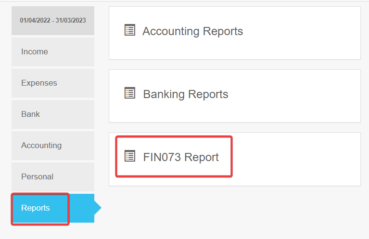Viewport: 369px width, 239px height.
Task: Select the highlighted Reports sidebar tab
Action: pos(36,208)
